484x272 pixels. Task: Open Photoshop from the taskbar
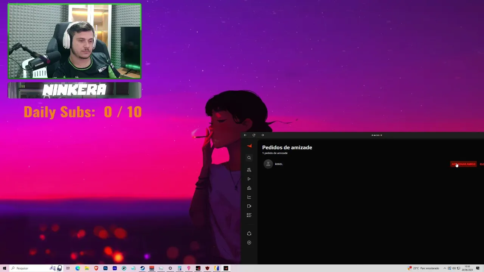(105, 268)
